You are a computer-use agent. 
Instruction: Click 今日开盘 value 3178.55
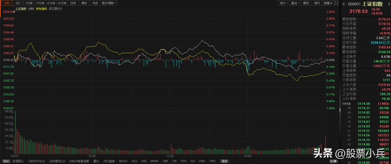click(384, 23)
